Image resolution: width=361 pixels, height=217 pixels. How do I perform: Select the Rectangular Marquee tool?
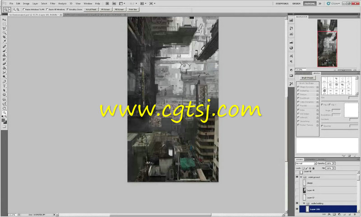pyautogui.click(x=5, y=24)
